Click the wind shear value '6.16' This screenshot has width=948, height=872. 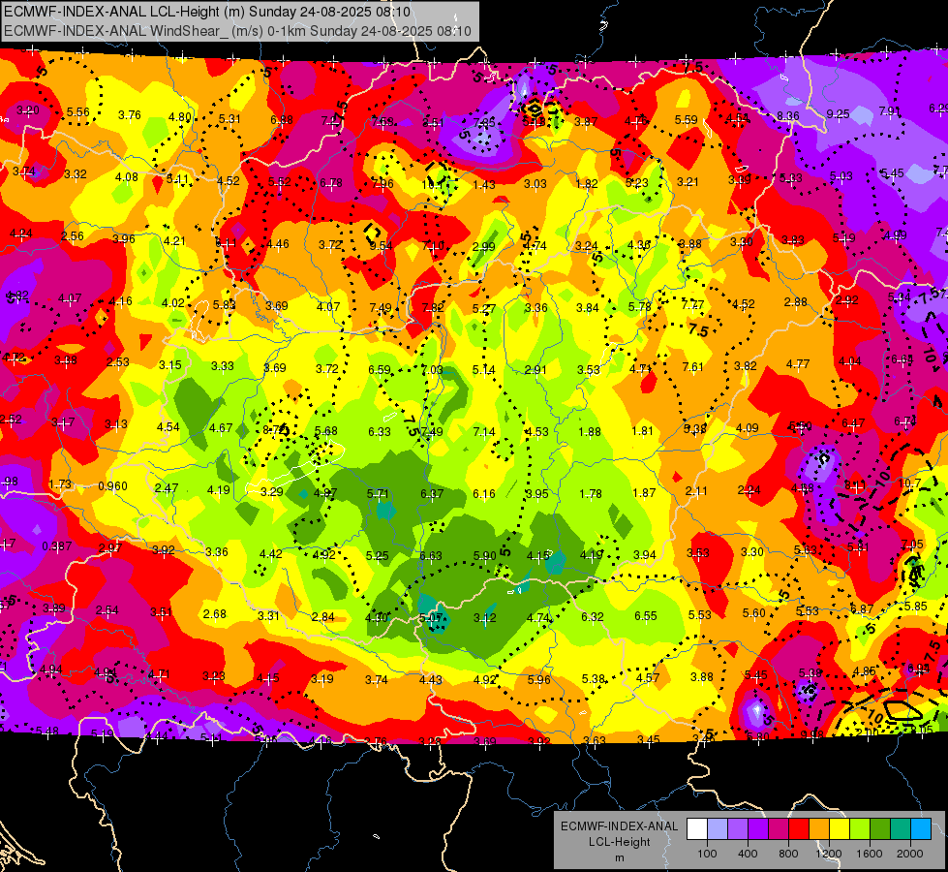tap(483, 494)
